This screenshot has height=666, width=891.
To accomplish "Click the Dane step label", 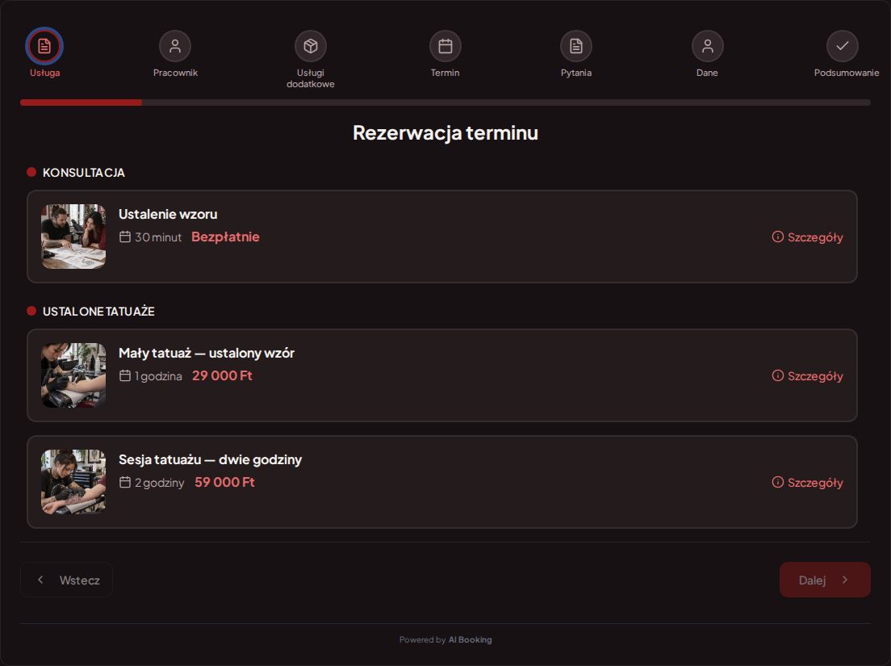I will tap(707, 73).
